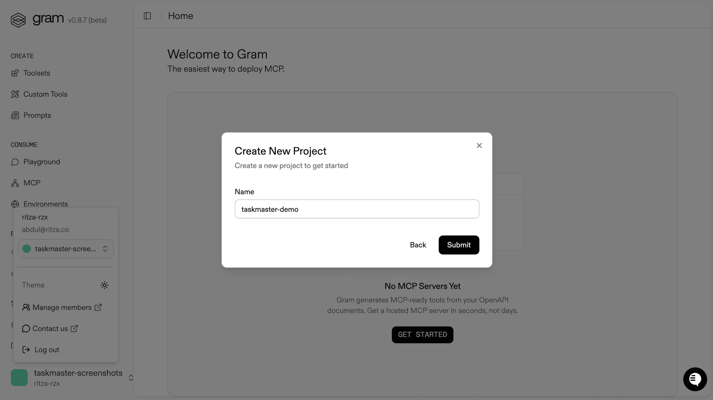Select Environments in the sidebar
713x400 pixels.
pyautogui.click(x=45, y=204)
